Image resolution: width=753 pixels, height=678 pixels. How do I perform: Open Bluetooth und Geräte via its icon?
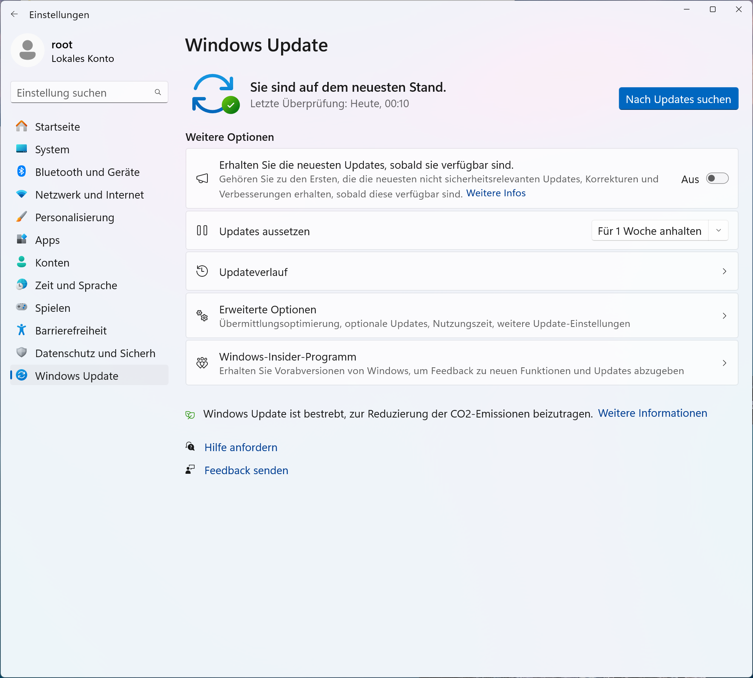[x=22, y=172]
